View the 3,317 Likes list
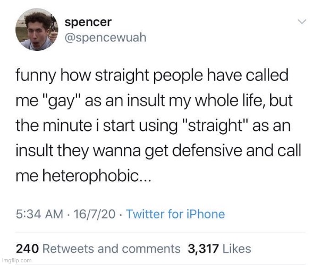Image resolution: width=321 pixels, height=265 pixels. (219, 249)
